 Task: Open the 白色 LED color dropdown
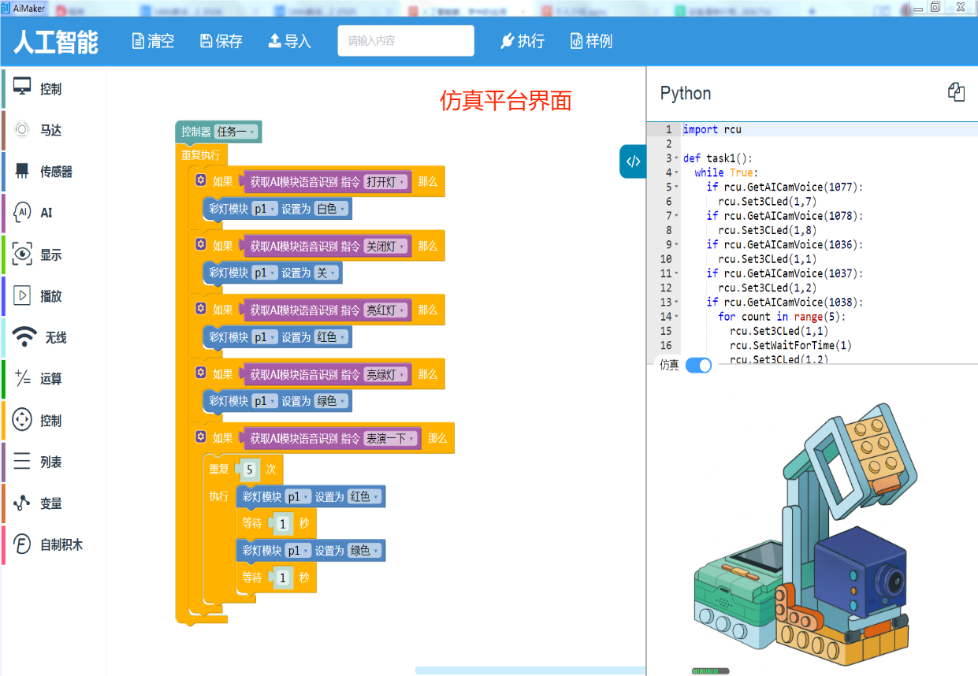pos(331,209)
